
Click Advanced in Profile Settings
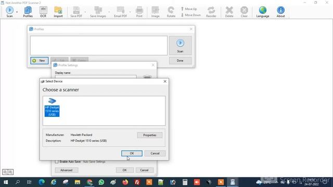(67, 170)
